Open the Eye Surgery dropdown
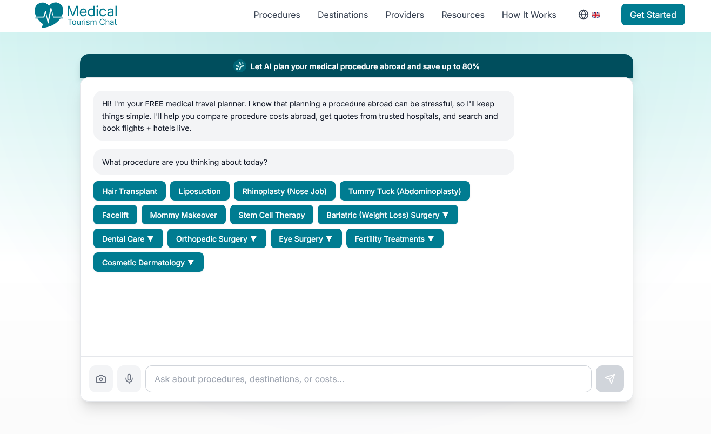 pos(306,238)
